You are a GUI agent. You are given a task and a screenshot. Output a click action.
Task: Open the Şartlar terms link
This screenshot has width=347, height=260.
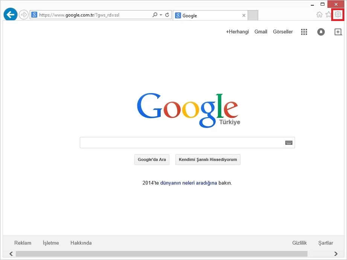click(326, 243)
